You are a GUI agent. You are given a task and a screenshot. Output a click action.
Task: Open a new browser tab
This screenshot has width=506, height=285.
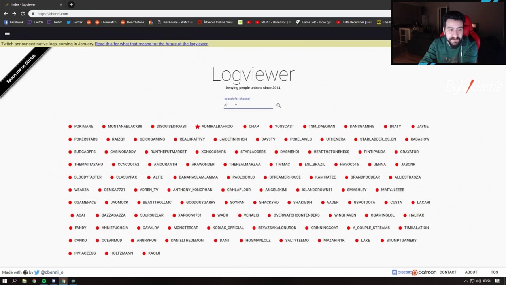(x=71, y=4)
